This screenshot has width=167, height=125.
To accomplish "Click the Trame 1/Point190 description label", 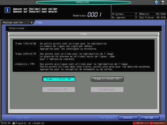I will [x=26, y=43].
